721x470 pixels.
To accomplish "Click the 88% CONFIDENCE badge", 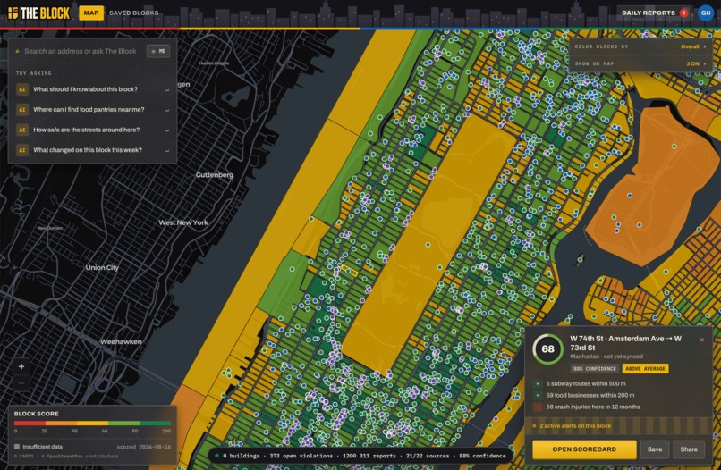I will [x=595, y=368].
